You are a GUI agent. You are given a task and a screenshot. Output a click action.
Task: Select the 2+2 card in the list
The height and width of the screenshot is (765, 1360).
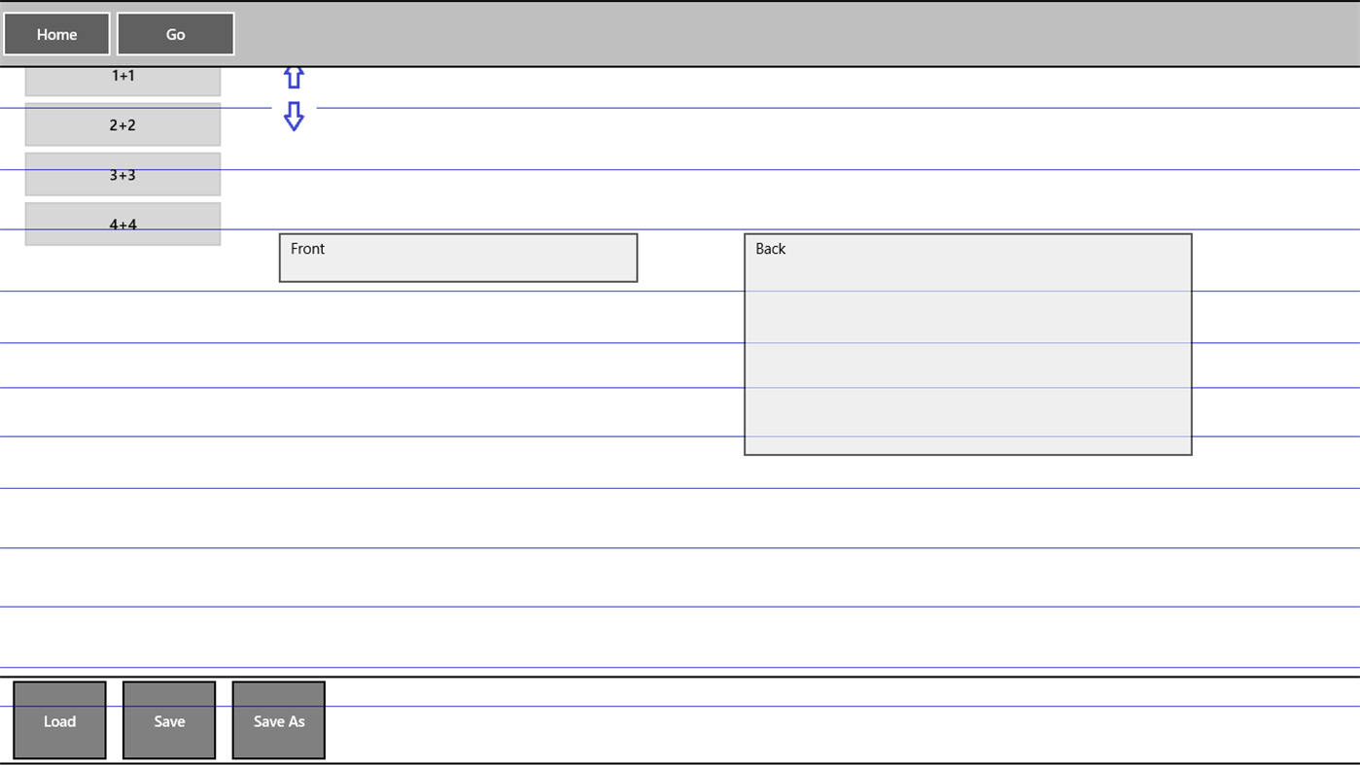pos(122,124)
